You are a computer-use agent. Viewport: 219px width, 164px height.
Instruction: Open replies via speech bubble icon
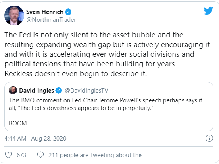(x=40, y=155)
